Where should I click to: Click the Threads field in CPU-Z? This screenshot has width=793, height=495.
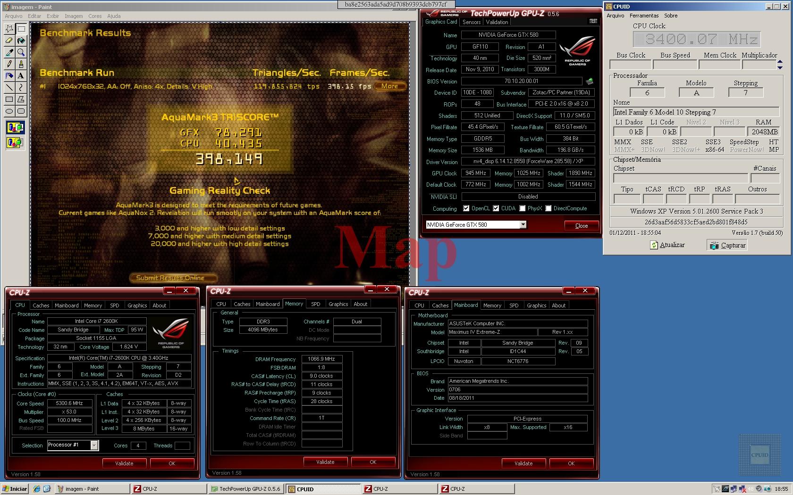pyautogui.click(x=182, y=445)
